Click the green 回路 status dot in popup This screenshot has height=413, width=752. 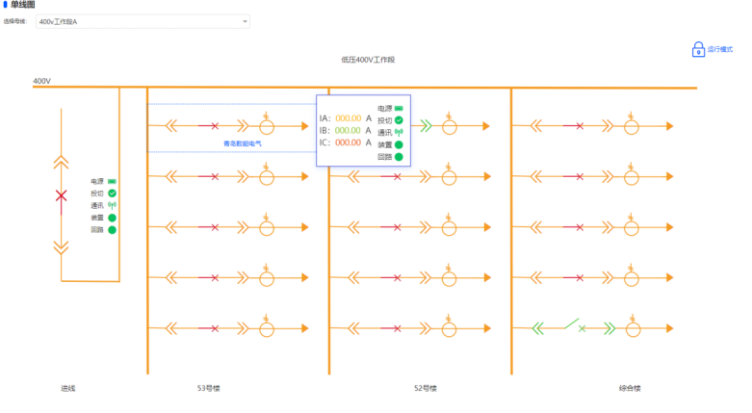(x=399, y=156)
